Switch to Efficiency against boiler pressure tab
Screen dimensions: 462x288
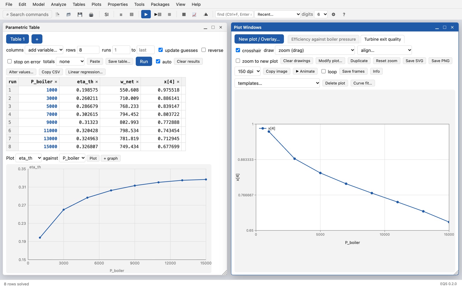(x=323, y=39)
